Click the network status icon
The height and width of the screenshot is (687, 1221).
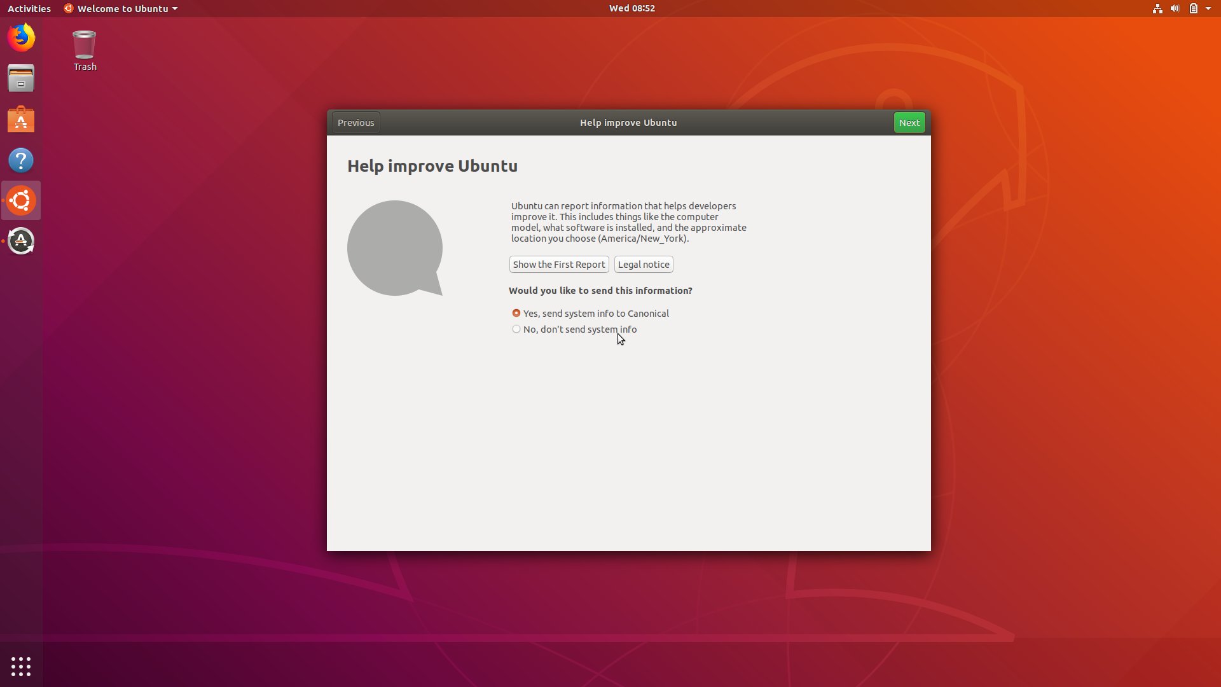click(1157, 8)
